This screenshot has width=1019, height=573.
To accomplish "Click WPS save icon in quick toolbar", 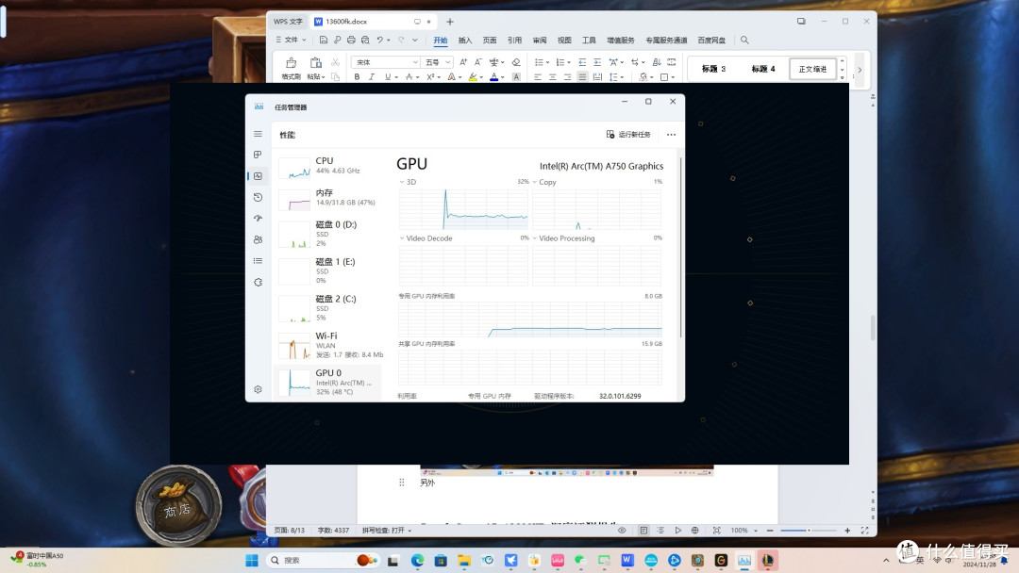I will pos(323,41).
